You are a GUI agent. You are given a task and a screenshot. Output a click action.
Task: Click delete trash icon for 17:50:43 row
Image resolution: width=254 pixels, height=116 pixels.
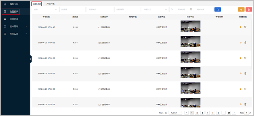[x=245, y=27]
